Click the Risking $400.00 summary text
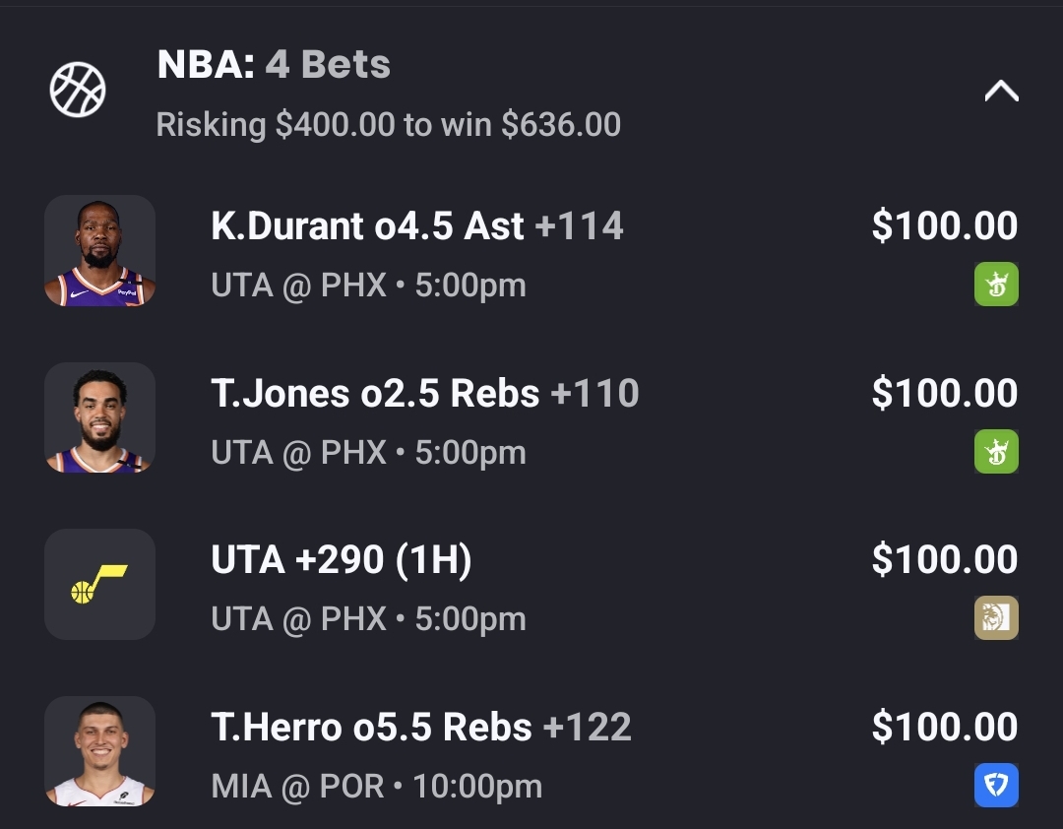 388,125
